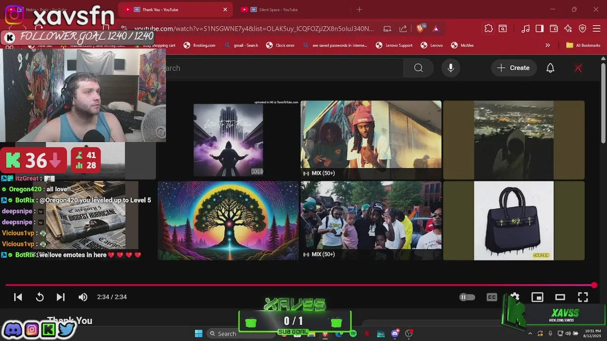
Task: Open Discord from the taskbar
Action: pyautogui.click(x=395, y=333)
